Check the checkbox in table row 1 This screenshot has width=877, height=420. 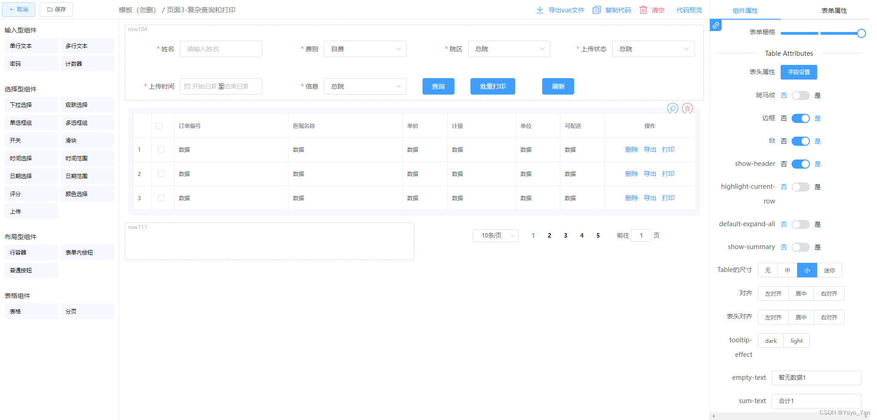(161, 149)
